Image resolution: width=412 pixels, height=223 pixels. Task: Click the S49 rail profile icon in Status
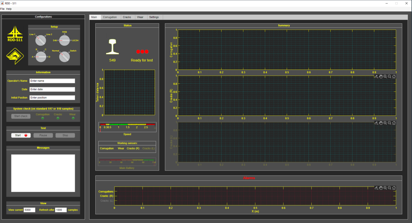[112, 47]
